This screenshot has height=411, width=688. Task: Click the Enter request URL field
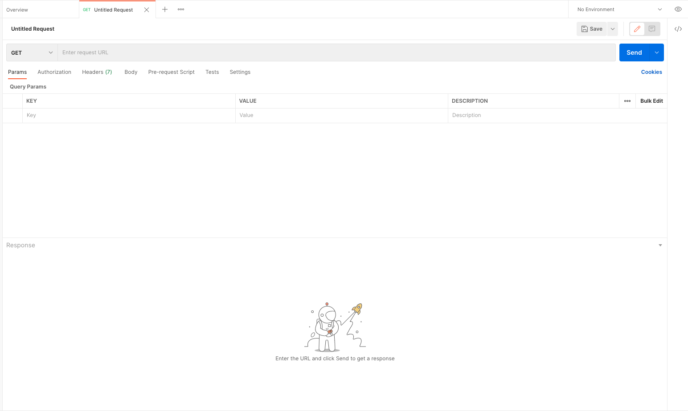coord(336,52)
